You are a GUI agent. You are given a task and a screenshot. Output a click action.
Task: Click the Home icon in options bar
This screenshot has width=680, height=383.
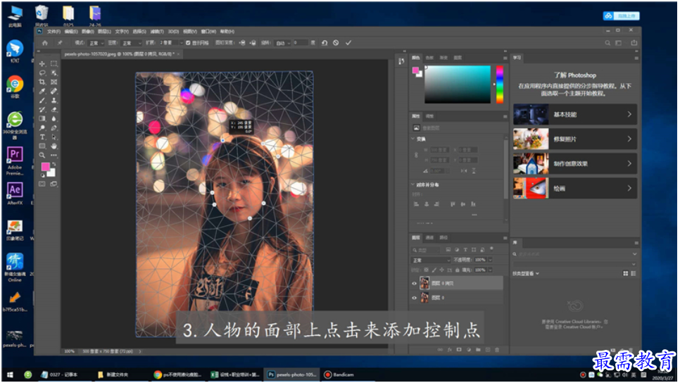coord(44,43)
